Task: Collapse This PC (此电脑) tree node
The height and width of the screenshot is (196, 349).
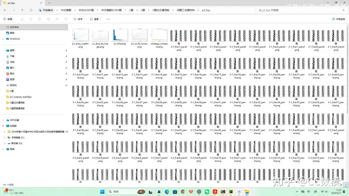Action: (x=3, y=126)
